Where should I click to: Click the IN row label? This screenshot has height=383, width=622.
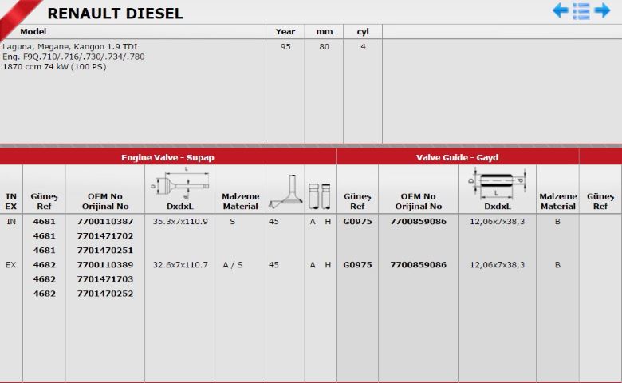[x=11, y=221]
